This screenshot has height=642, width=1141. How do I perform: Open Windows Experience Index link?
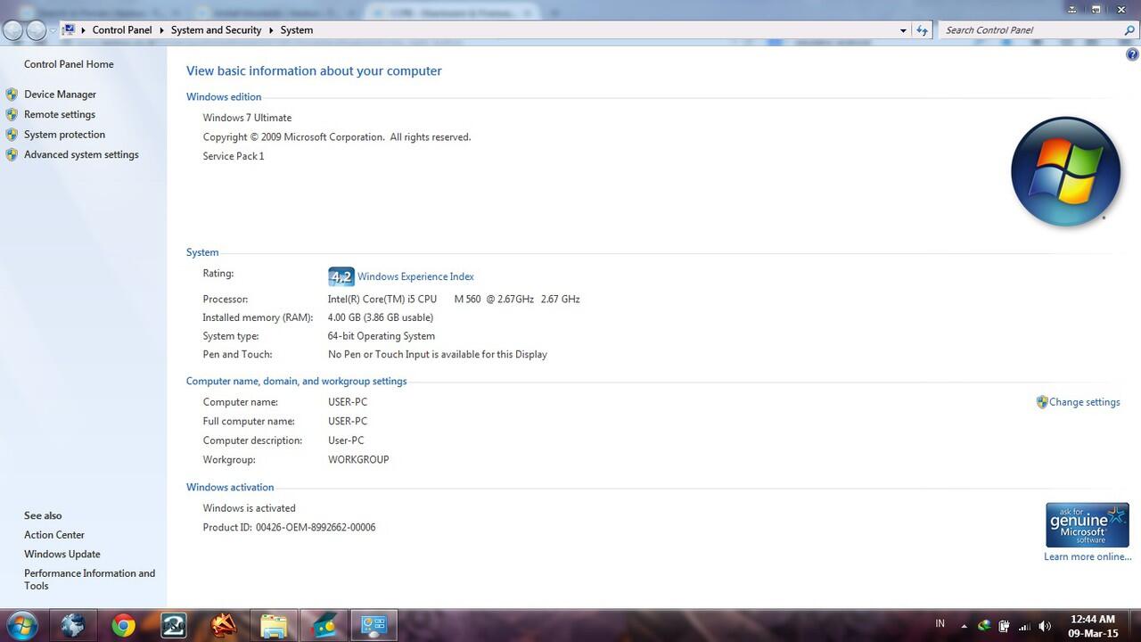click(x=415, y=276)
